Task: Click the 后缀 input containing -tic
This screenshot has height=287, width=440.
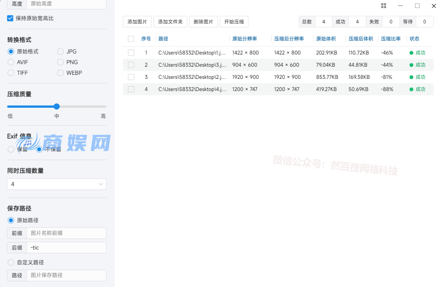Action: [66, 247]
